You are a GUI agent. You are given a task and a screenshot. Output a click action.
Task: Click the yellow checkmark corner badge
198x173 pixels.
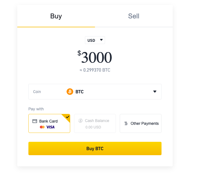[67, 117]
